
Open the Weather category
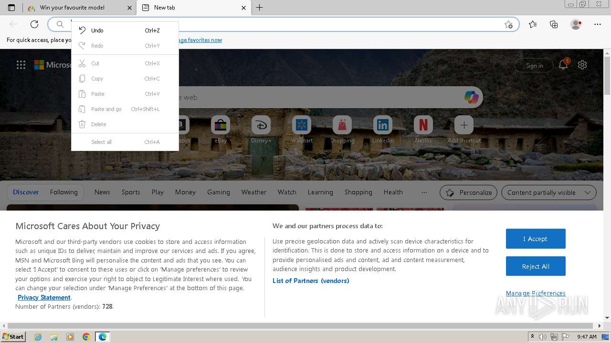(254, 192)
